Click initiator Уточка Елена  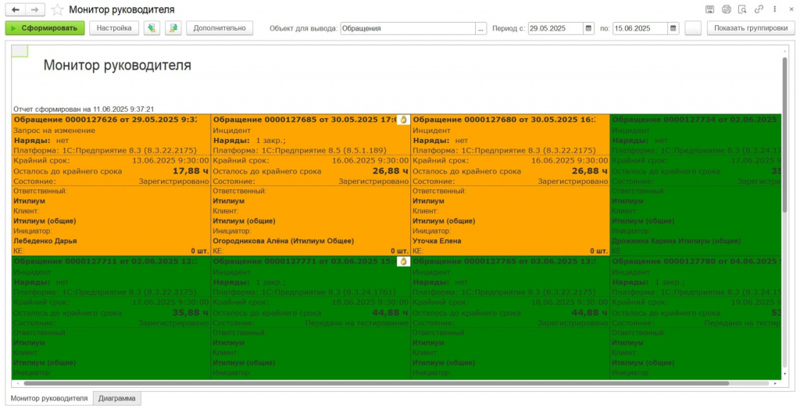pyautogui.click(x=437, y=241)
